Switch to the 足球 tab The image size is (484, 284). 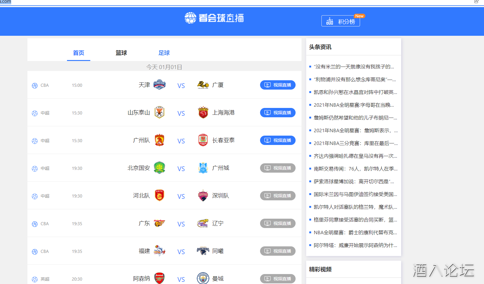click(x=164, y=53)
